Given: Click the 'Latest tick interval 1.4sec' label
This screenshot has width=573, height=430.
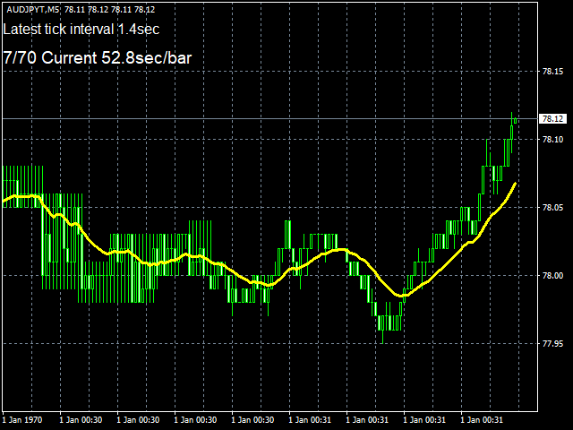Looking at the screenshot, I should [81, 30].
